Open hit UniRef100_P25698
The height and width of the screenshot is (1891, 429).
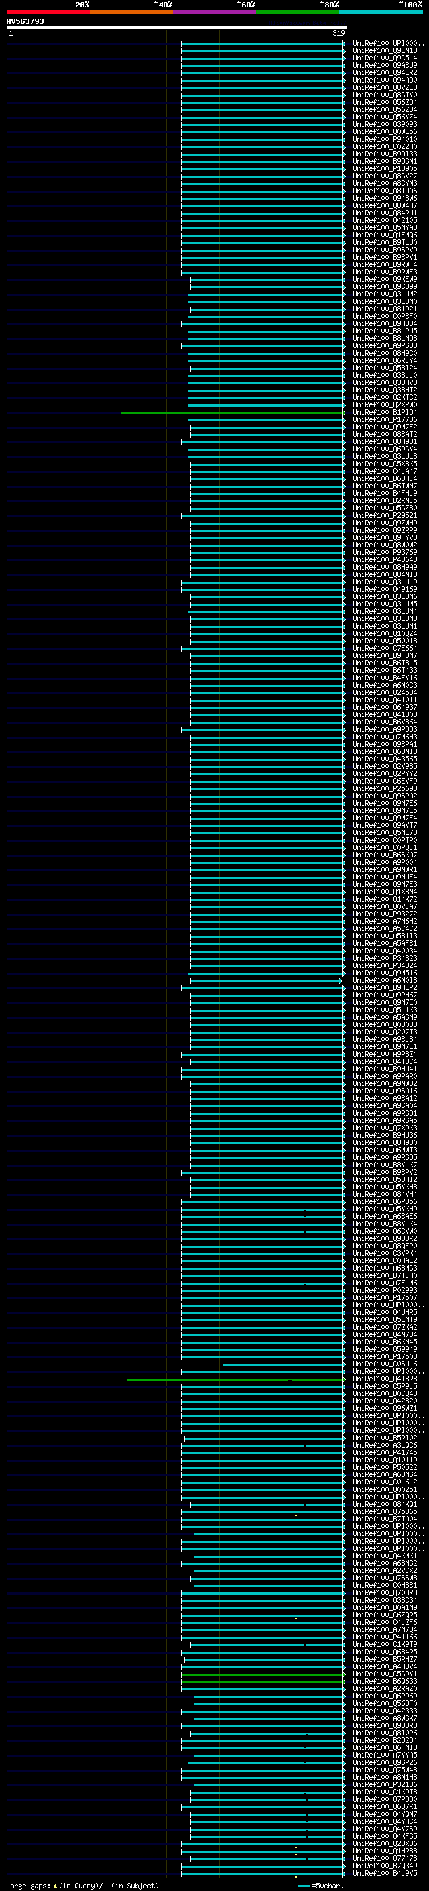coord(384,788)
